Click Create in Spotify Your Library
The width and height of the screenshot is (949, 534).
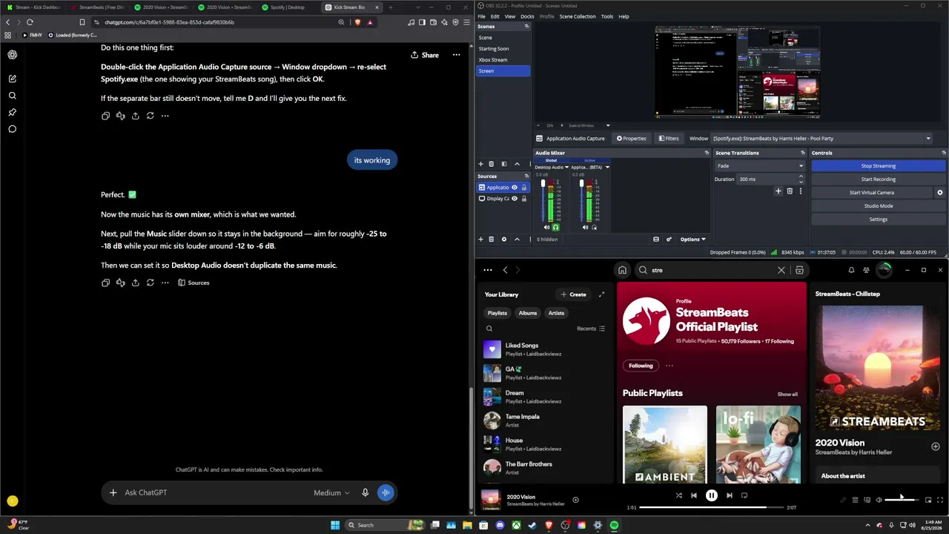(573, 294)
